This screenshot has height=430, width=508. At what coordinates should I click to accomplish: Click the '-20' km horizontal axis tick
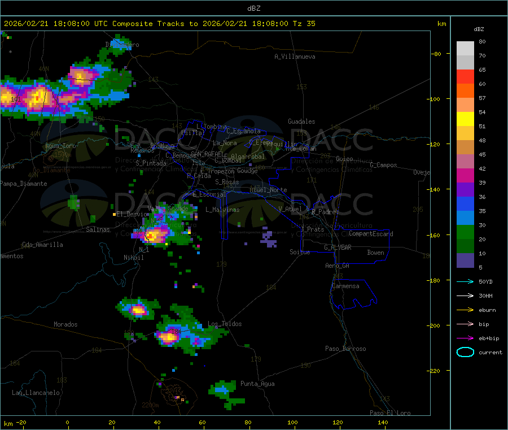tap(21, 423)
